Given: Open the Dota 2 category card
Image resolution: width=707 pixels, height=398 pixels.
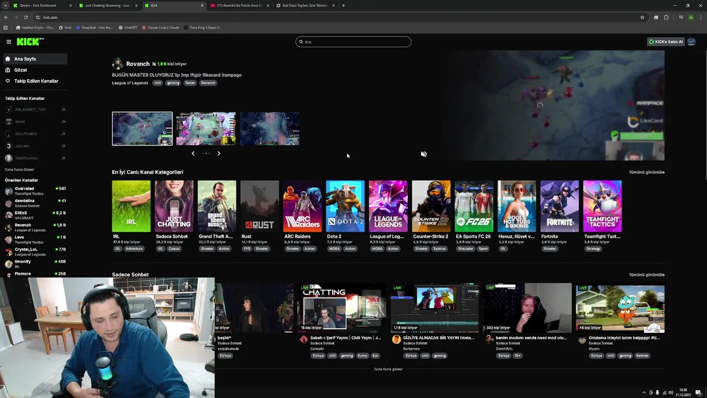Looking at the screenshot, I should point(345,206).
